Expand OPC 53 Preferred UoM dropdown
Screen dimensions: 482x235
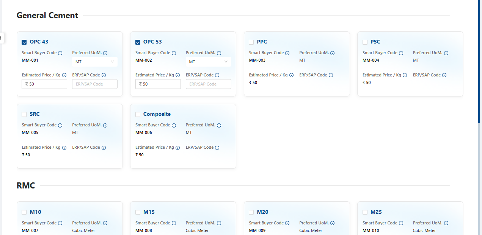tap(208, 62)
